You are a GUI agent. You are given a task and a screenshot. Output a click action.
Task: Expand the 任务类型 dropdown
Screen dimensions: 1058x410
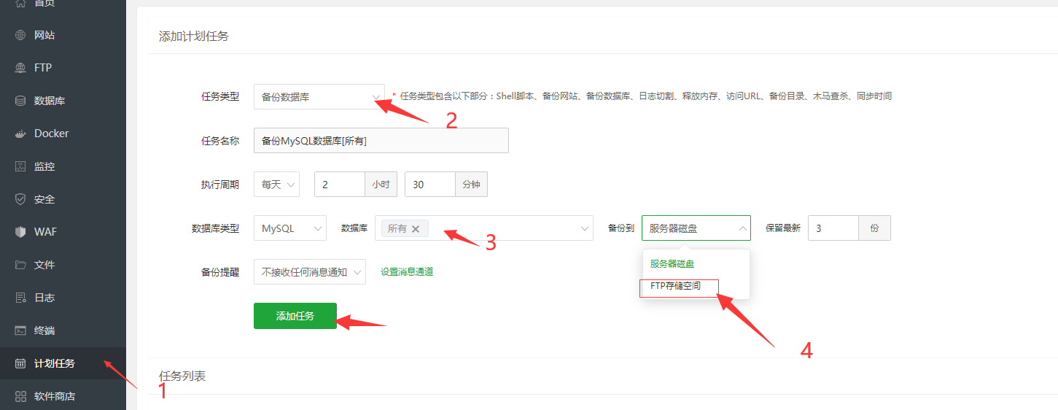click(x=319, y=96)
